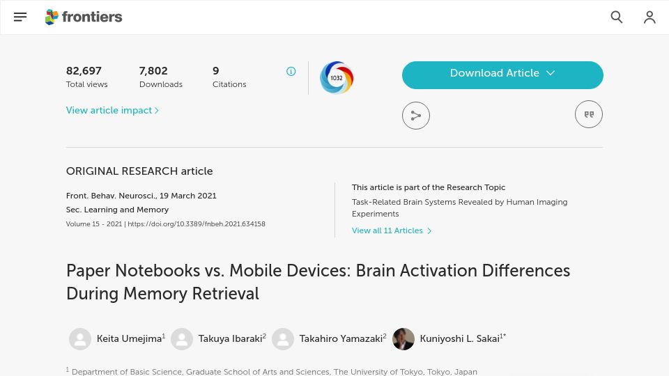Click the metrics info icon
The width and height of the screenshot is (669, 376).
[x=291, y=71]
